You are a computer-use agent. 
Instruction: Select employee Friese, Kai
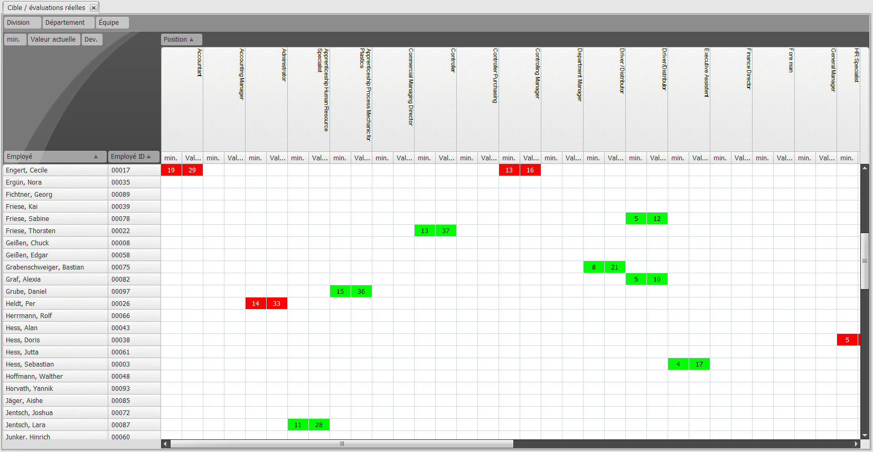point(55,207)
